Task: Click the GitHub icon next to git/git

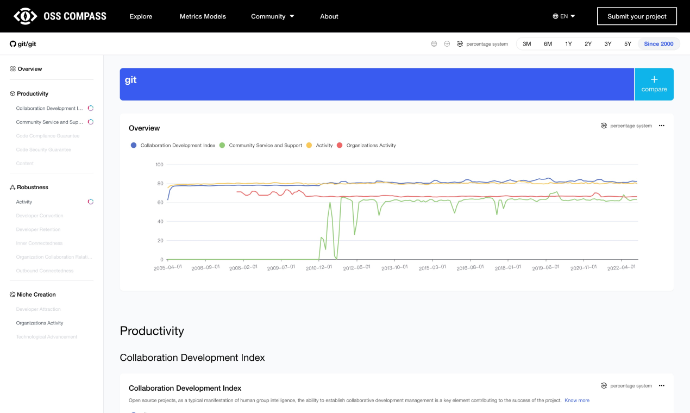Action: point(13,44)
